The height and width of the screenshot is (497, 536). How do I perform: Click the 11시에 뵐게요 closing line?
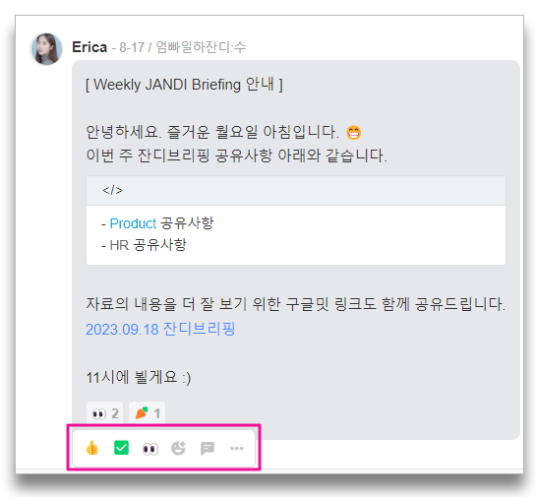(x=138, y=378)
